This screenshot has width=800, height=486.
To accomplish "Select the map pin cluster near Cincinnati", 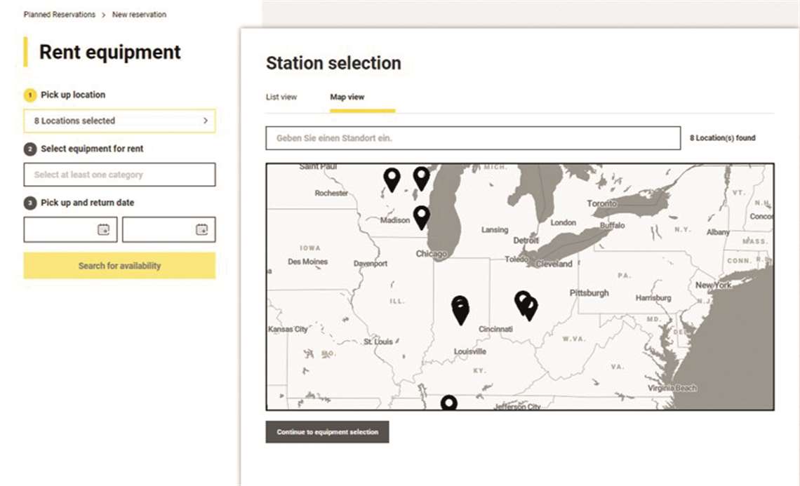I will tap(525, 304).
